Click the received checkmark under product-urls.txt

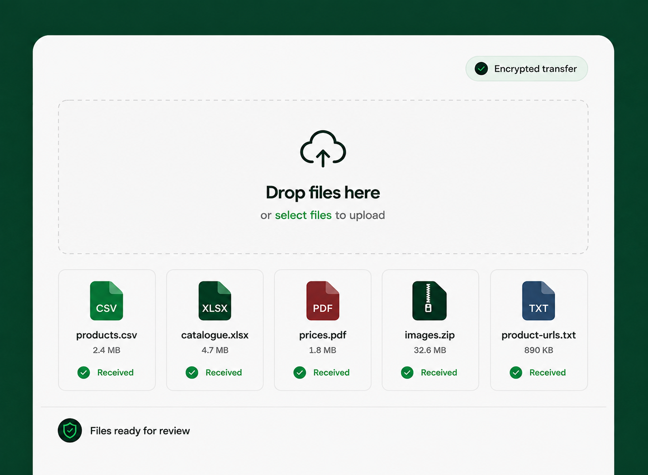pos(516,372)
